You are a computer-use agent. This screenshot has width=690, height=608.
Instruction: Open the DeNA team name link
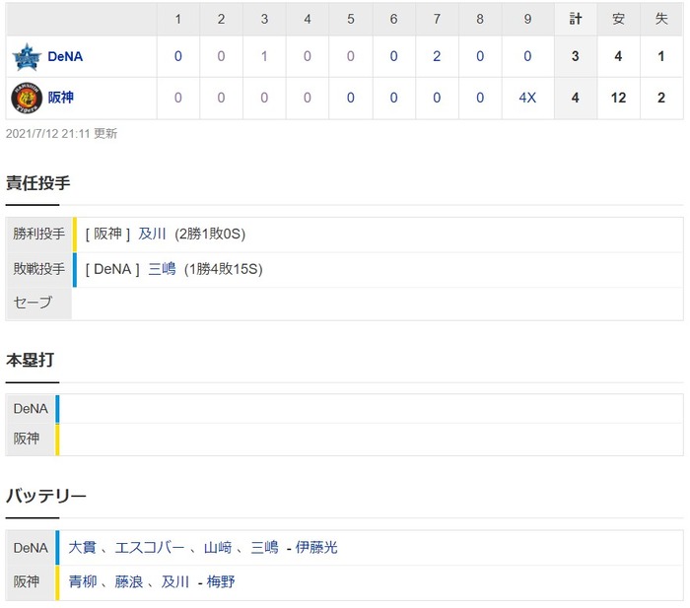pos(65,57)
